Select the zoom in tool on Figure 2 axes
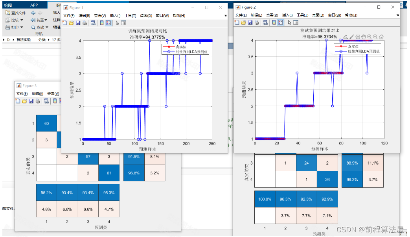Viewport: 410px width, 237px height. [x=369, y=37]
